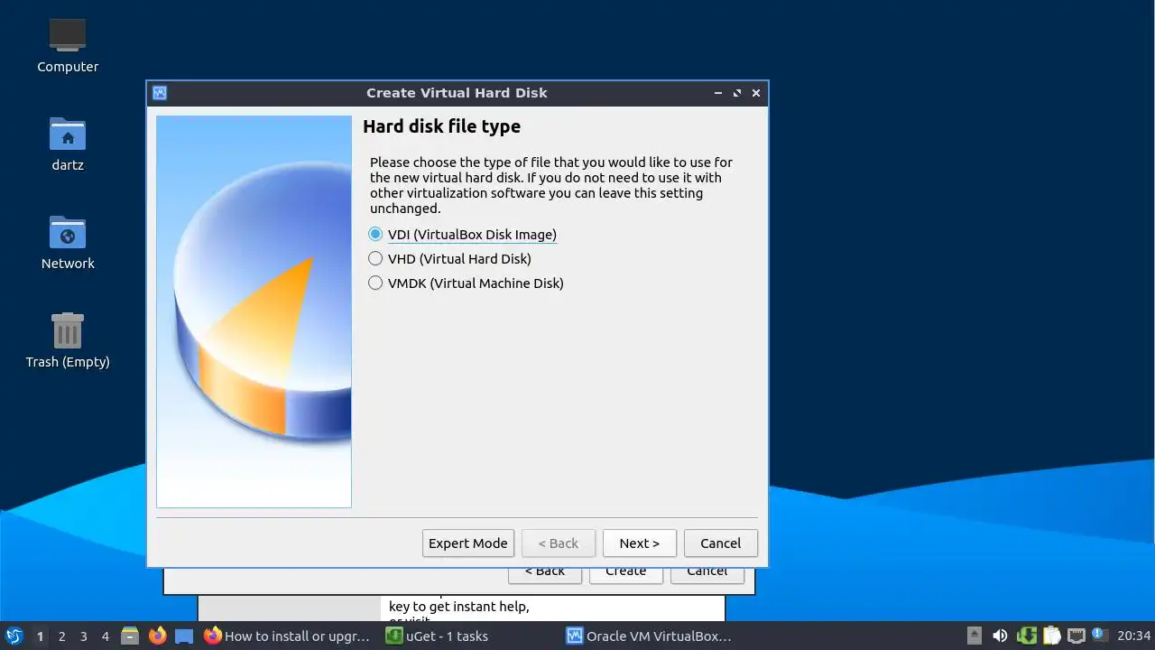
Task: Switch to workspace 2 in pager
Action: point(61,636)
